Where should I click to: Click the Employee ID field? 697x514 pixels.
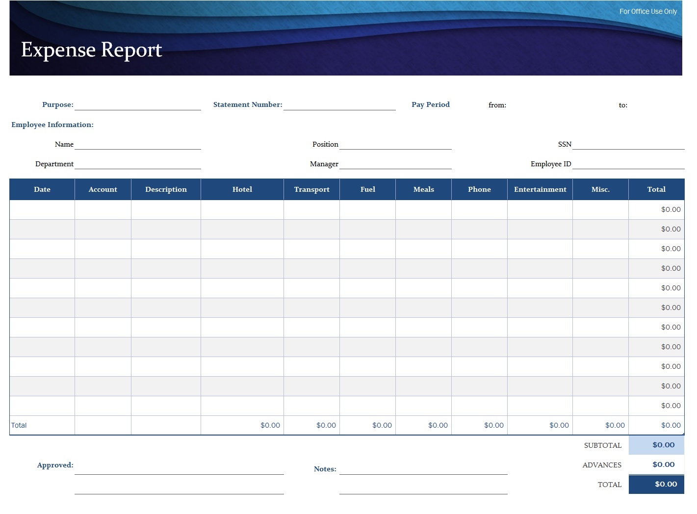point(628,166)
